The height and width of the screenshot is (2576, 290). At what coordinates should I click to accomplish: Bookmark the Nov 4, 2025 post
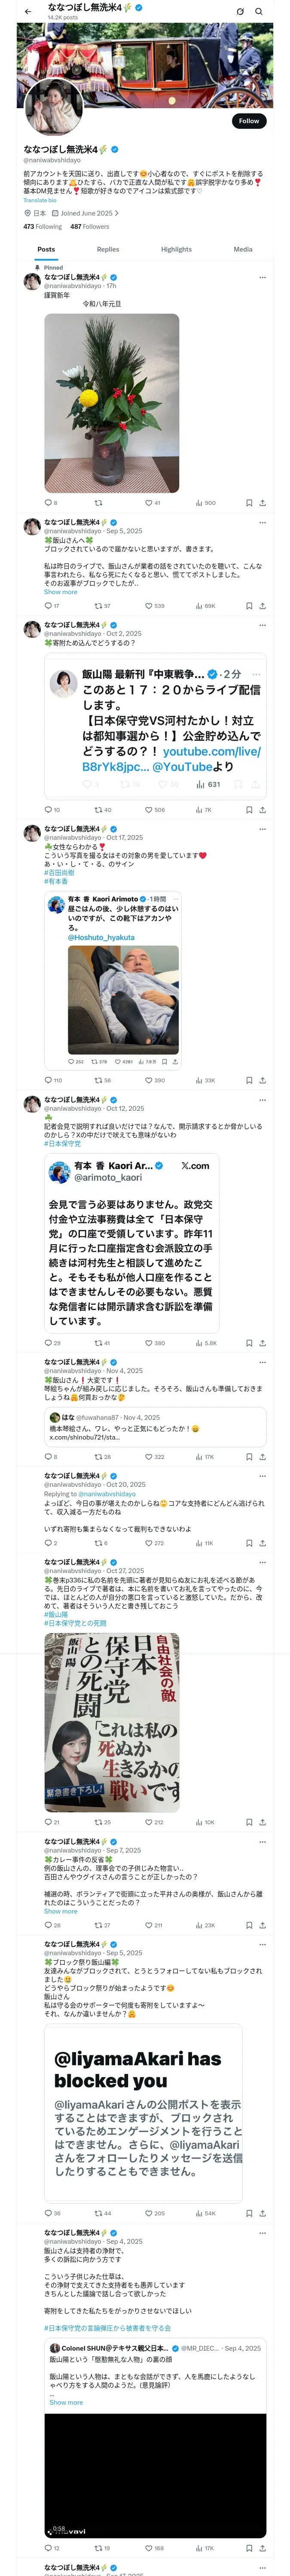[x=249, y=1457]
